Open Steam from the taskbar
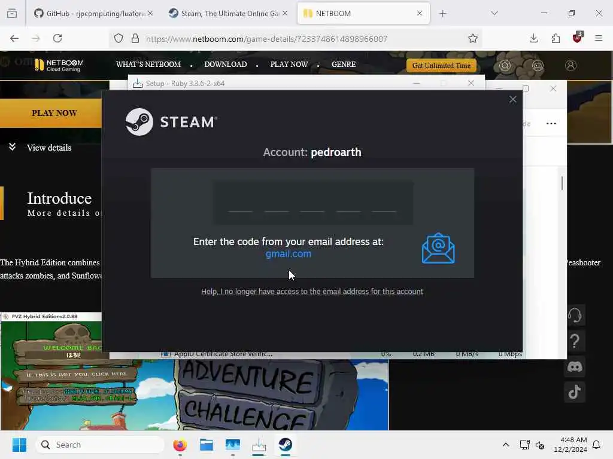 [285, 445]
